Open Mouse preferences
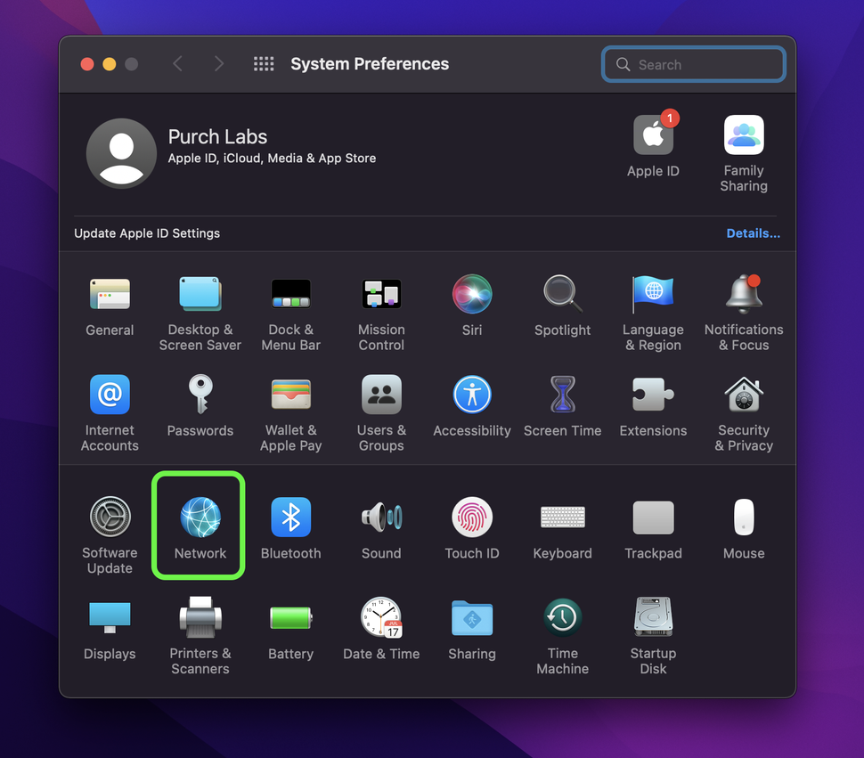Image resolution: width=864 pixels, height=758 pixels. point(744,529)
